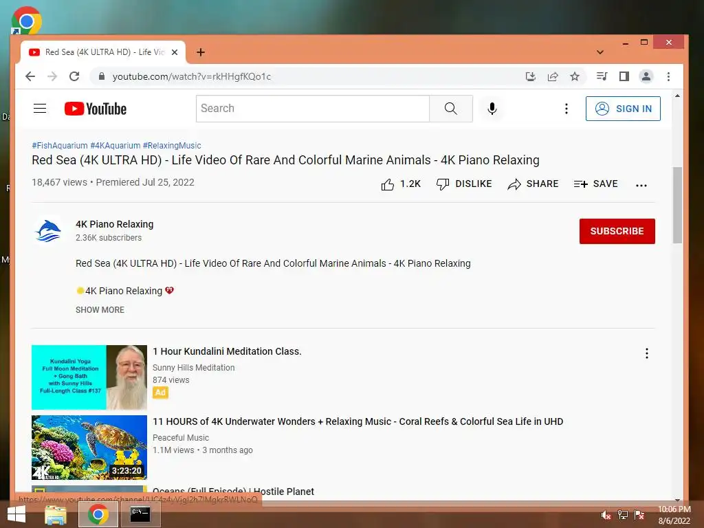Viewport: 704px width, 528px height.
Task: Open 11 HOURS of 4K Underwater Wonders title
Action: pyautogui.click(x=357, y=421)
